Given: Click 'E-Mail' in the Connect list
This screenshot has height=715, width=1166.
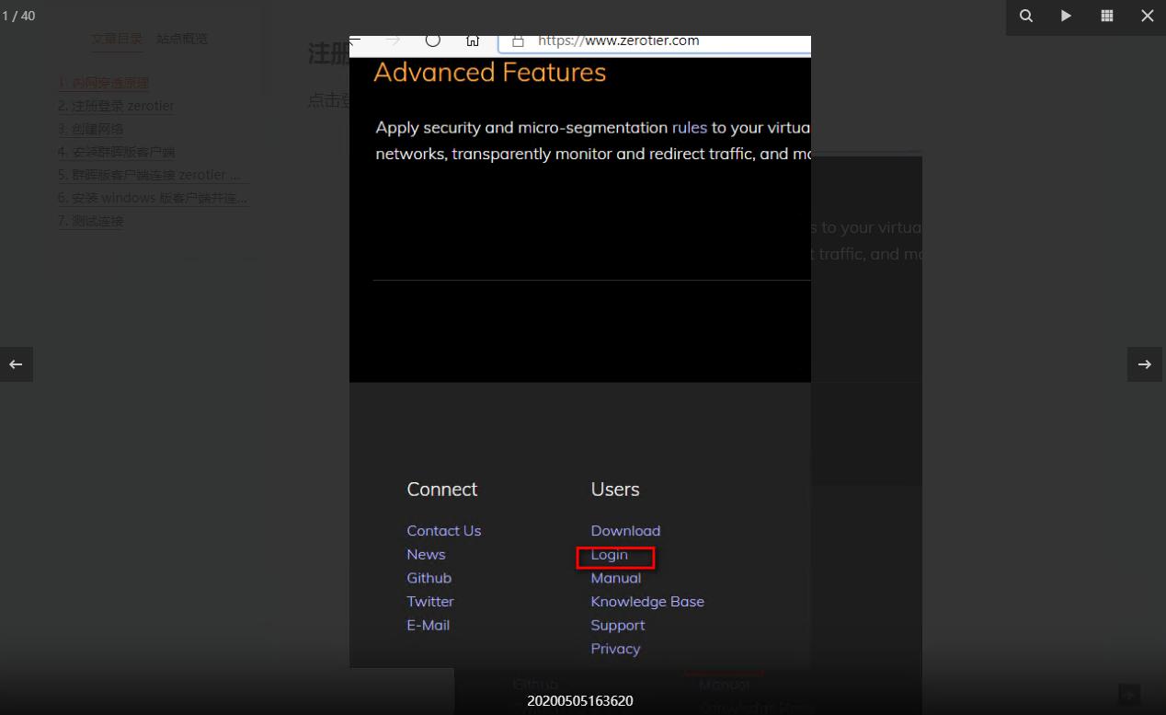Looking at the screenshot, I should [x=429, y=626].
